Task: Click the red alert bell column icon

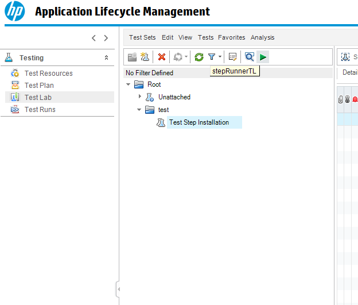Action: [355, 99]
